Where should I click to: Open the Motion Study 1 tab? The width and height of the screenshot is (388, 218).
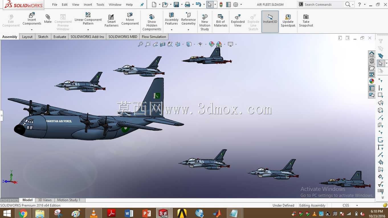[69, 200]
